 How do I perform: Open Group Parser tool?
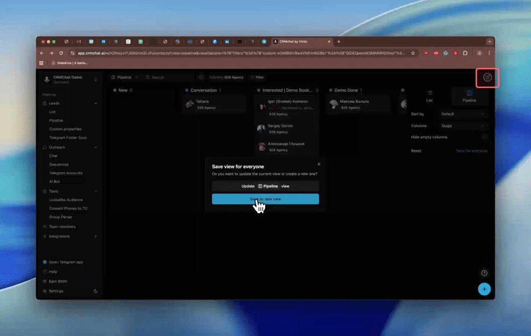click(60, 217)
